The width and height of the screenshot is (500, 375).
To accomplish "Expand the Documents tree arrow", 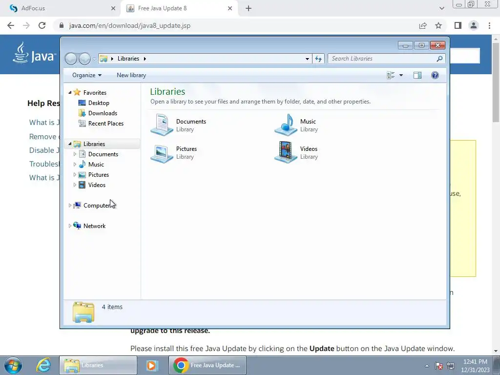I will click(x=75, y=154).
